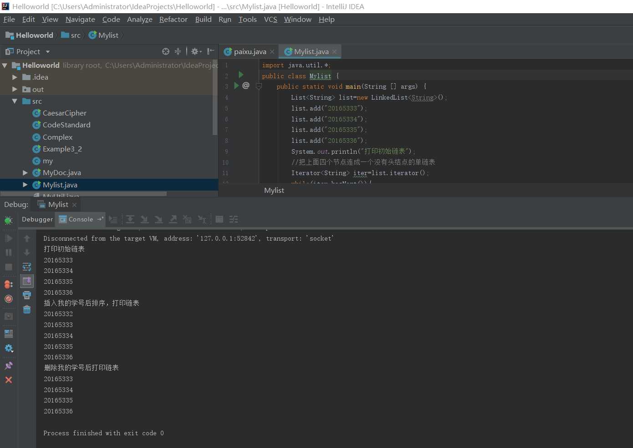
Task: Click run gutter arrow beside class Mylist
Action: [x=241, y=75]
